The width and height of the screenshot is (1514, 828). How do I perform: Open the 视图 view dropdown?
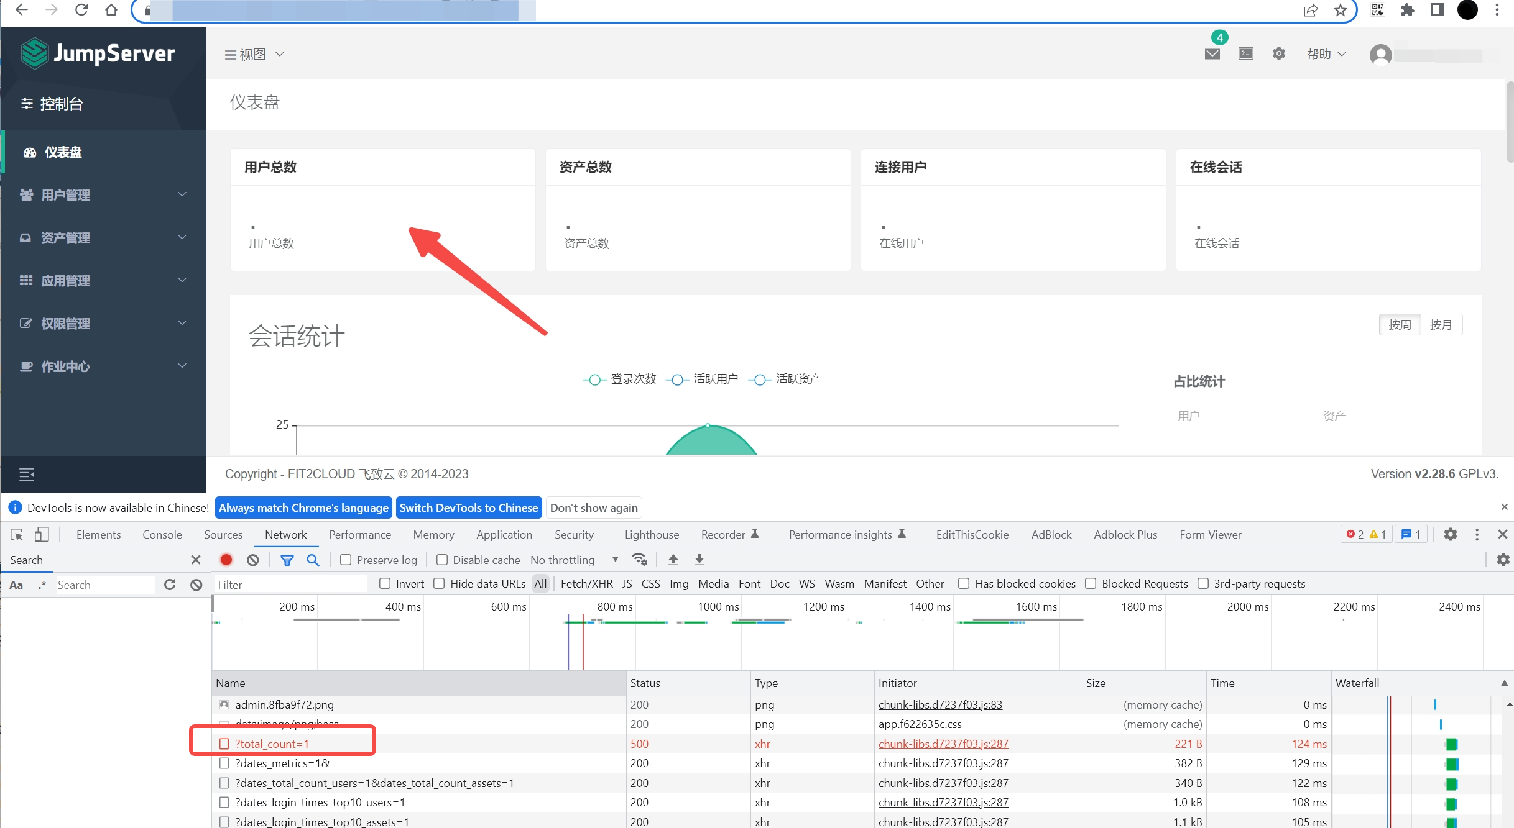[x=253, y=55]
